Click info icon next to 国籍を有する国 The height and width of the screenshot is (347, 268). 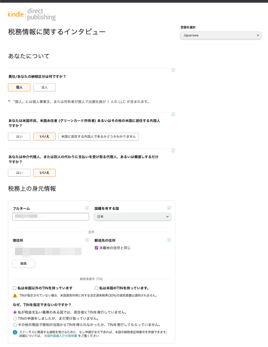tap(169, 208)
